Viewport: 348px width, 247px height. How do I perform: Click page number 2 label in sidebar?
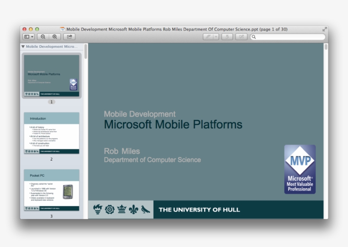coord(51,159)
